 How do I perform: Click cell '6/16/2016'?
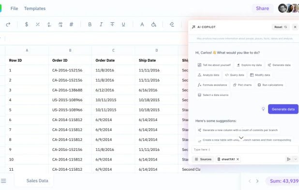coord(157,90)
